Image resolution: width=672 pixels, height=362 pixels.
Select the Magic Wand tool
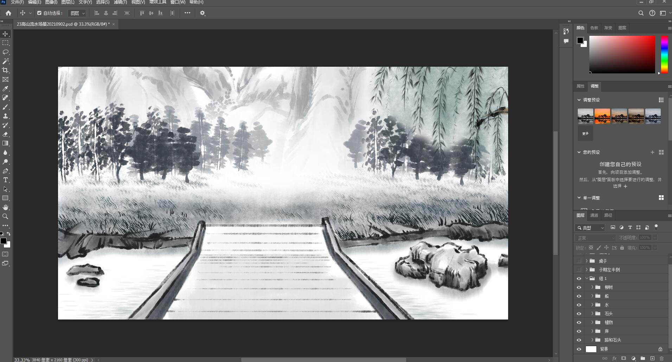click(5, 61)
